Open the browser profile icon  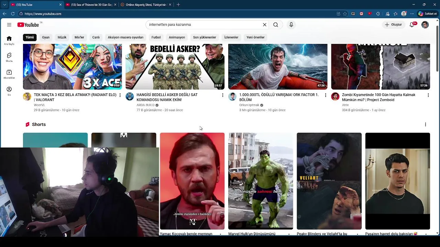click(x=404, y=14)
